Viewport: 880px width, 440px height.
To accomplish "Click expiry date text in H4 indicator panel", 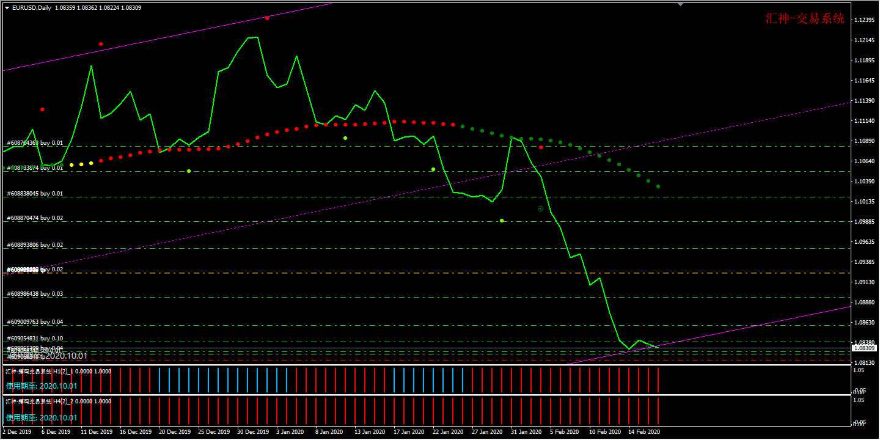I will tap(42, 418).
